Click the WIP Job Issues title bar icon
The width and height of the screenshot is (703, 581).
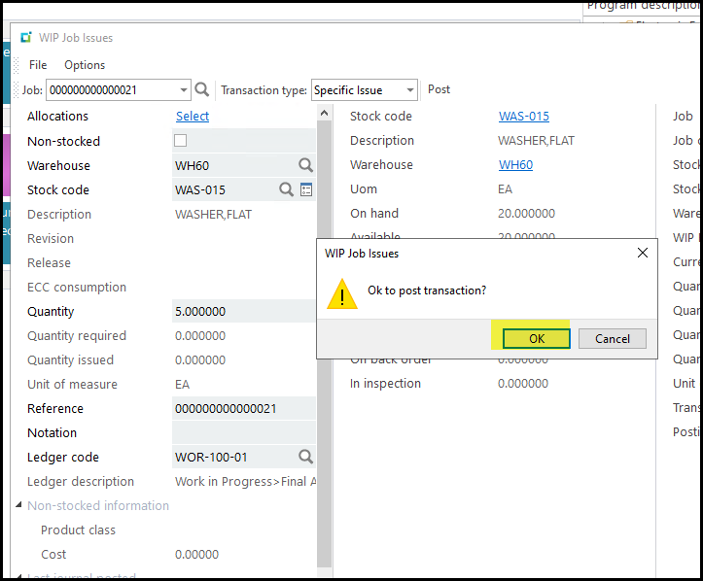[25, 38]
